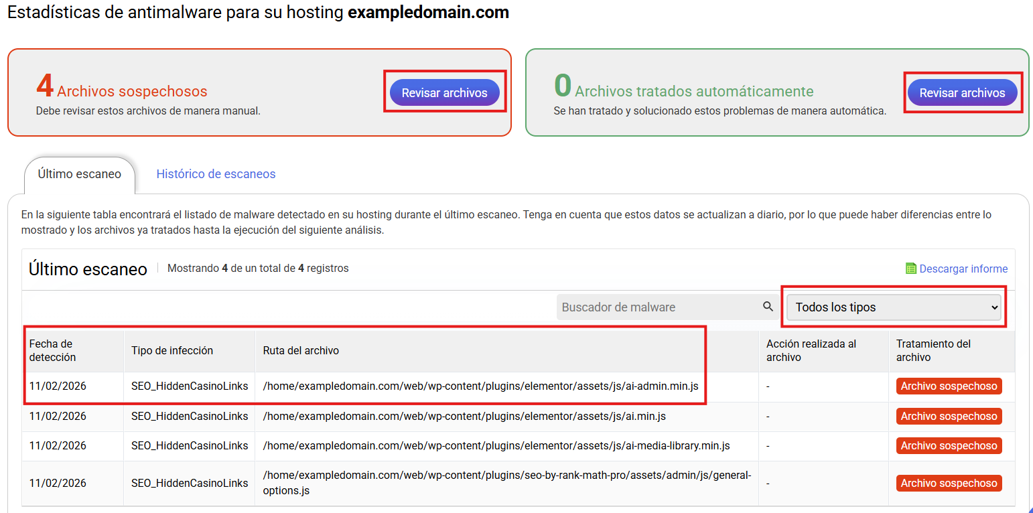Screen dimensions: 1033x513
Task: Click the magnifying glass search icon
Action: tap(768, 307)
